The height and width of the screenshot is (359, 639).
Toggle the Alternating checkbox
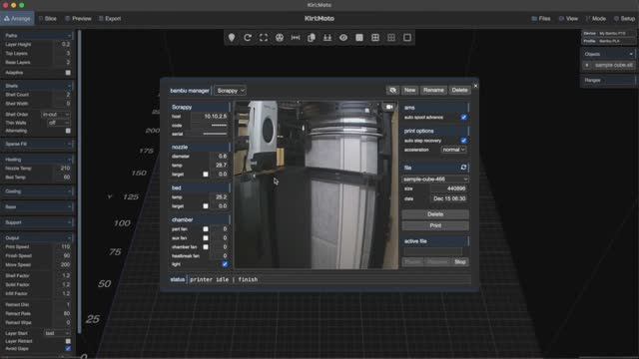[x=68, y=131]
